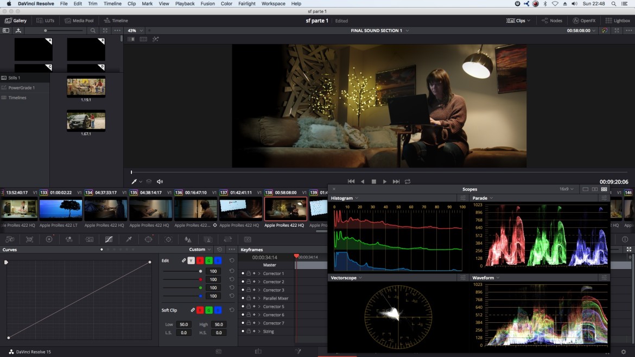The image size is (635, 357).
Task: Select the Y luminance curve channel
Action: (191, 260)
